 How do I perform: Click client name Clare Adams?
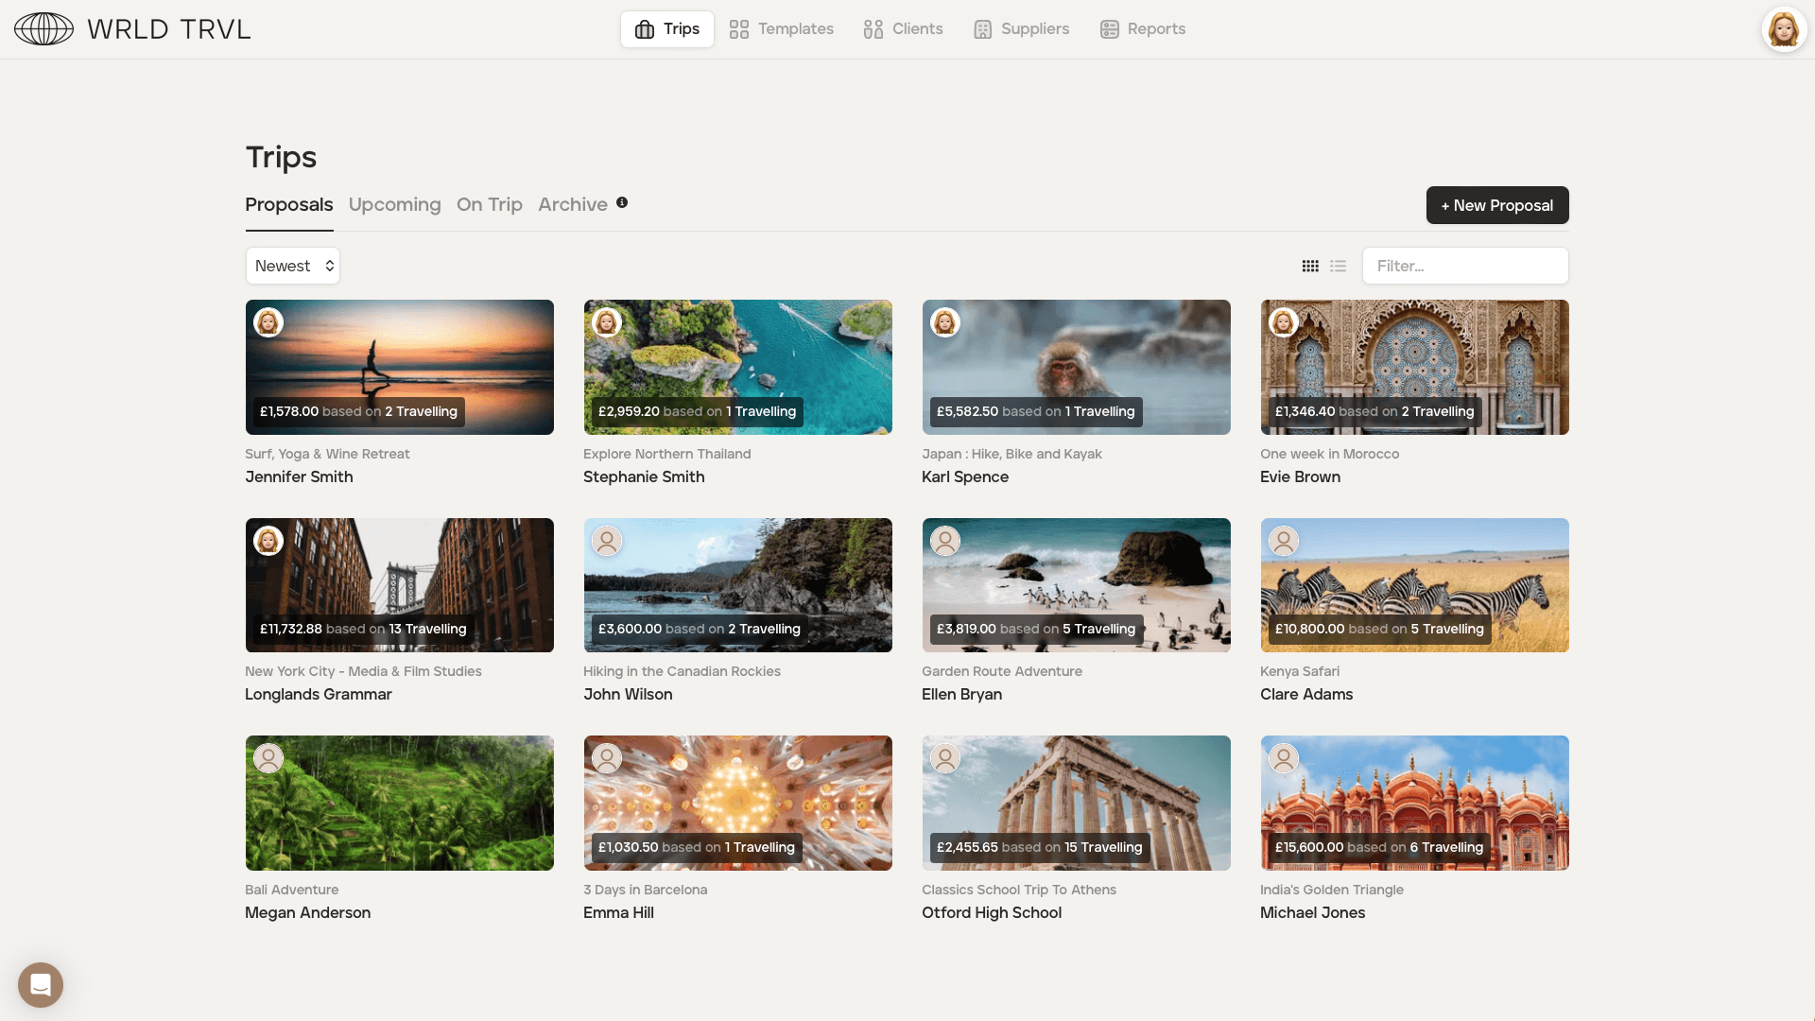(1306, 694)
